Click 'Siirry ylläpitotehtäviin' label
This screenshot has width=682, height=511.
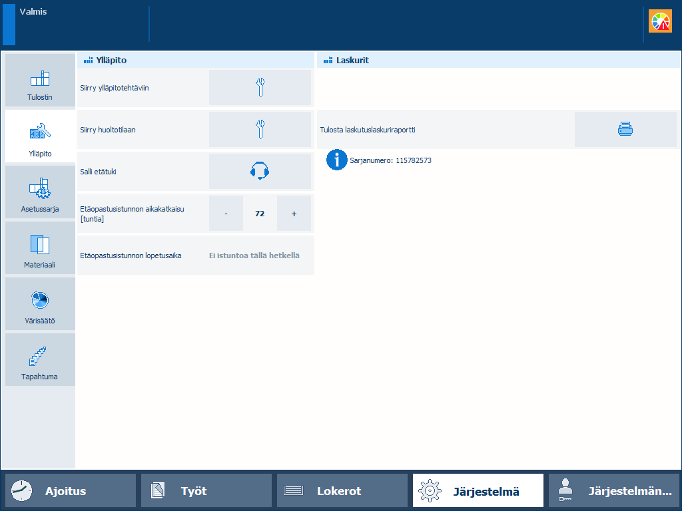coord(115,88)
